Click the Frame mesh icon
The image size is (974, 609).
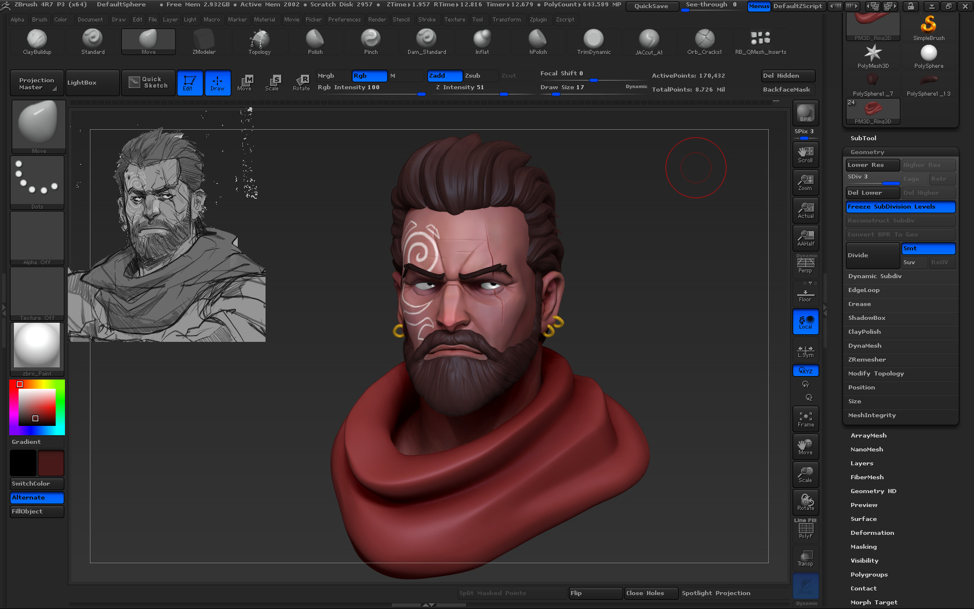[x=805, y=418]
